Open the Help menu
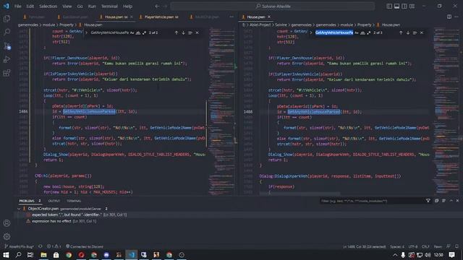 pyautogui.click(x=127, y=6)
